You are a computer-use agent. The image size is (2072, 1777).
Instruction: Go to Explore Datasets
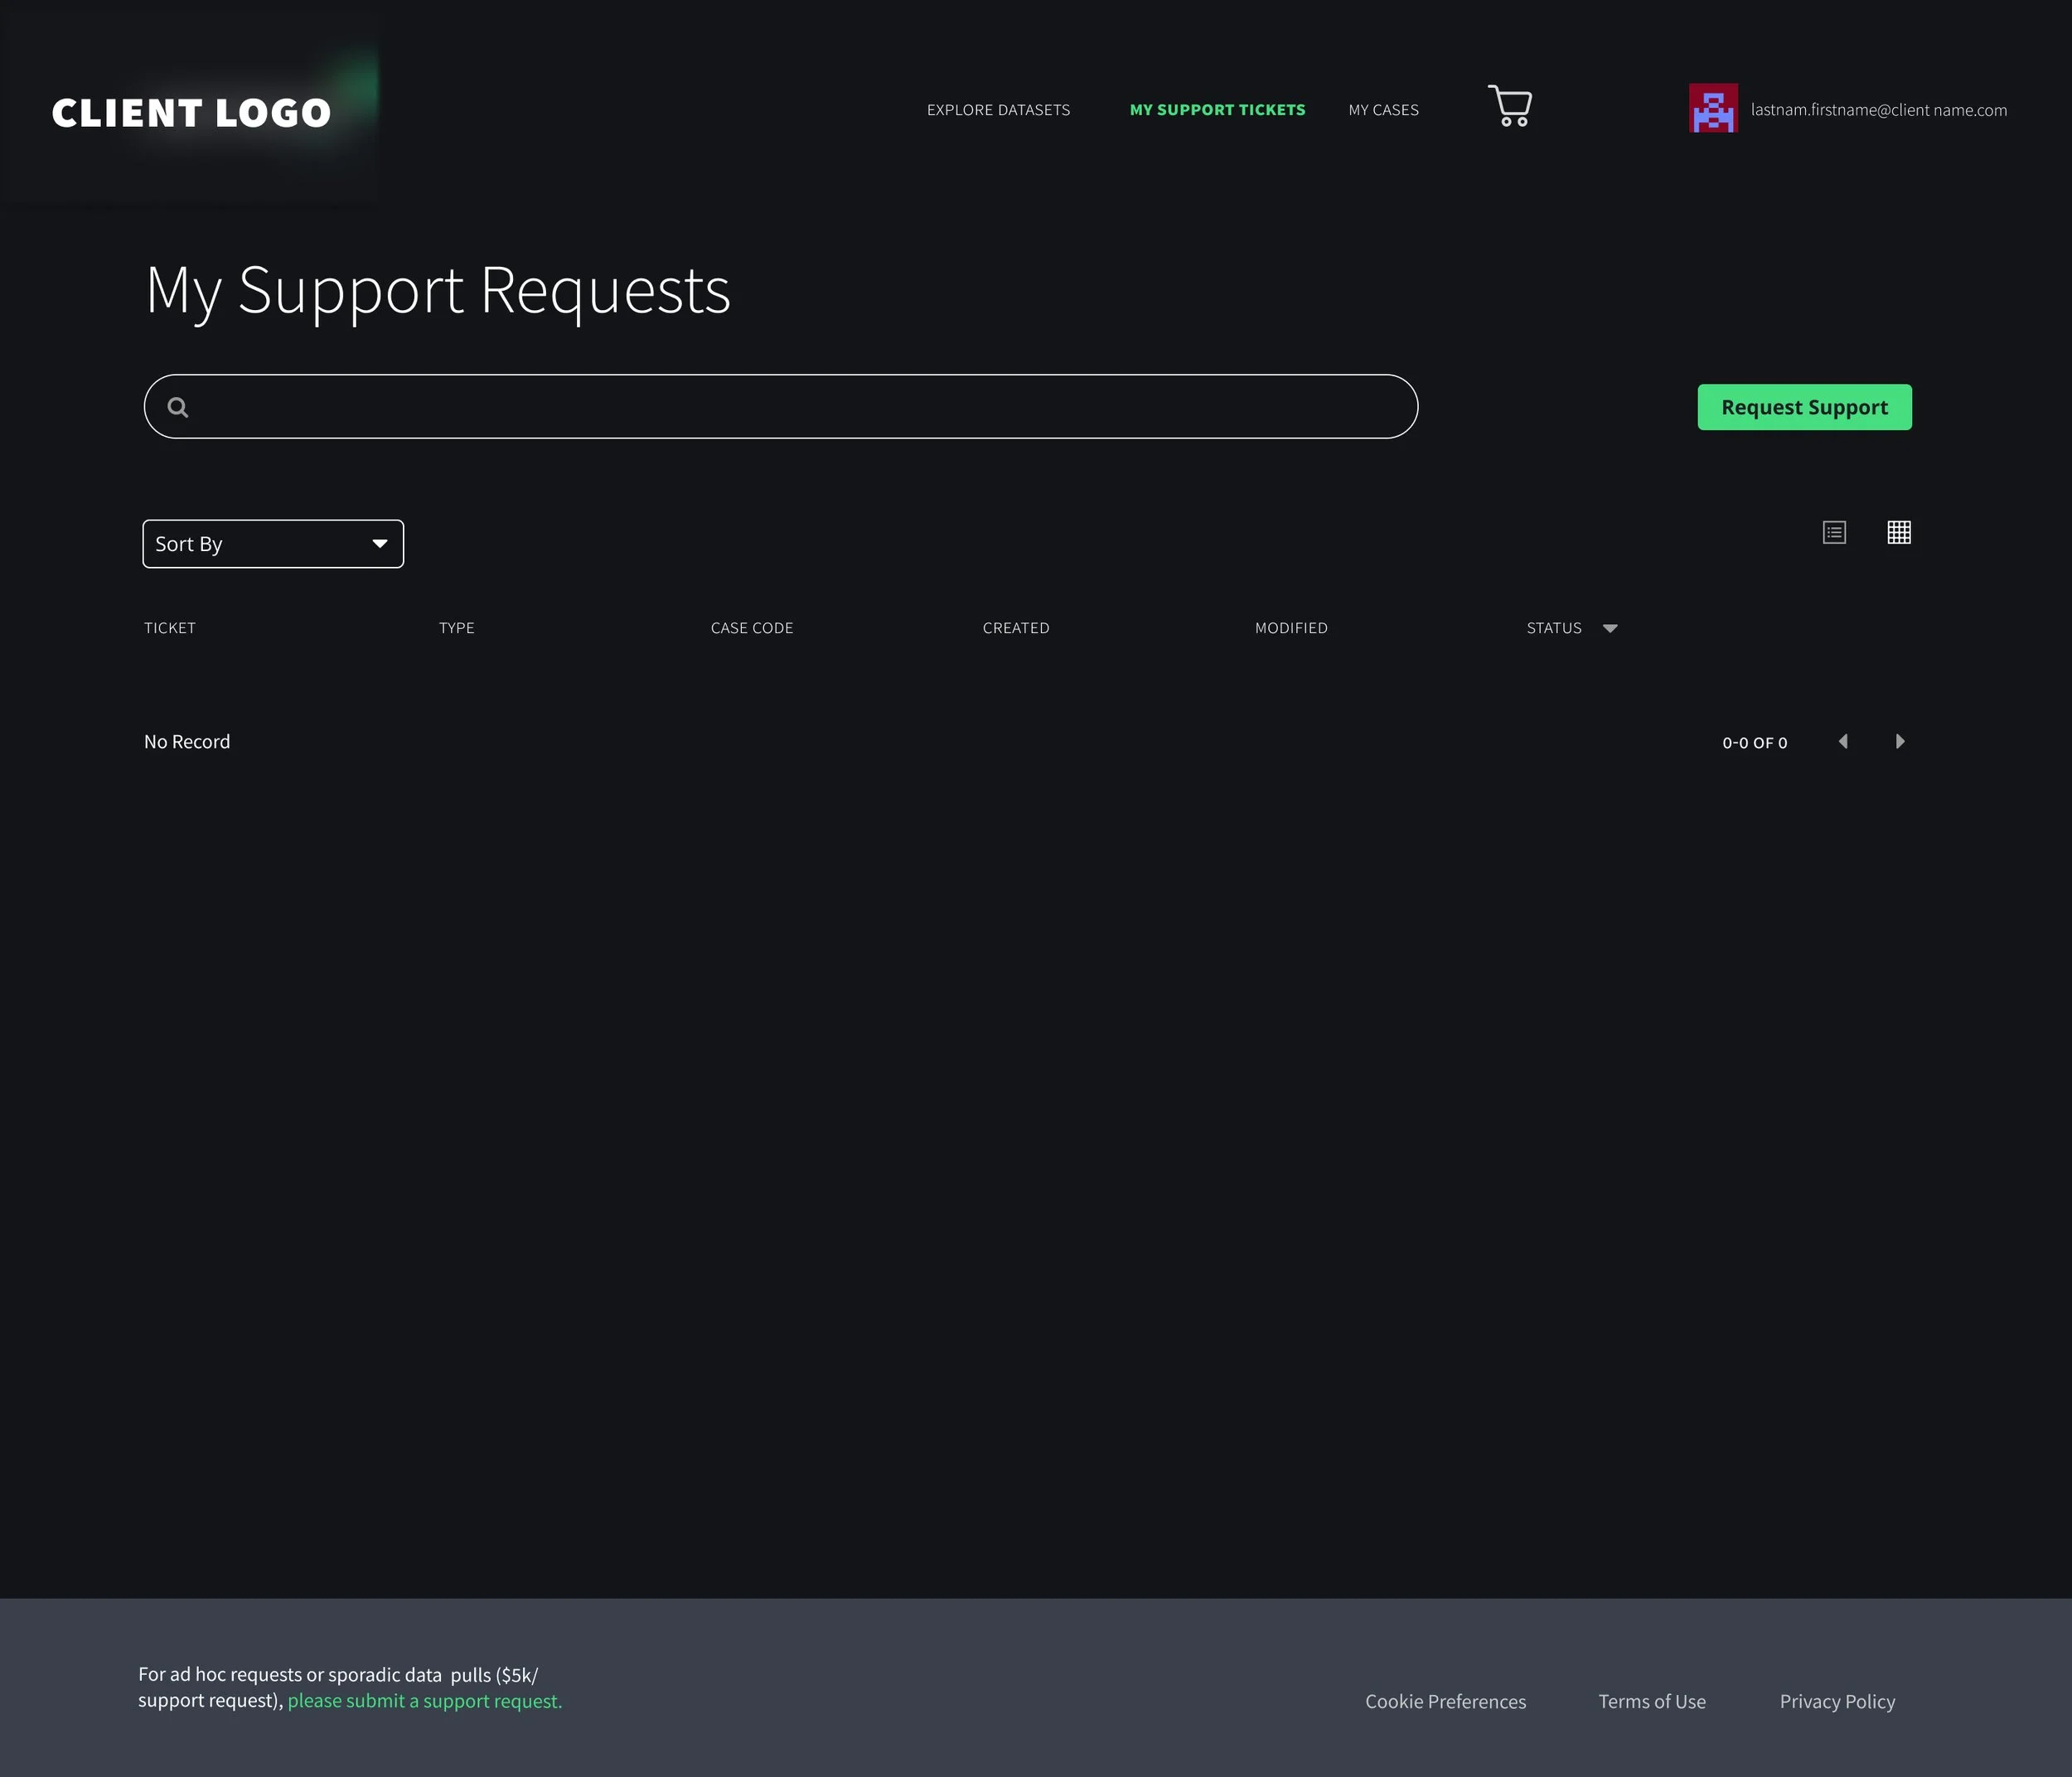(998, 110)
